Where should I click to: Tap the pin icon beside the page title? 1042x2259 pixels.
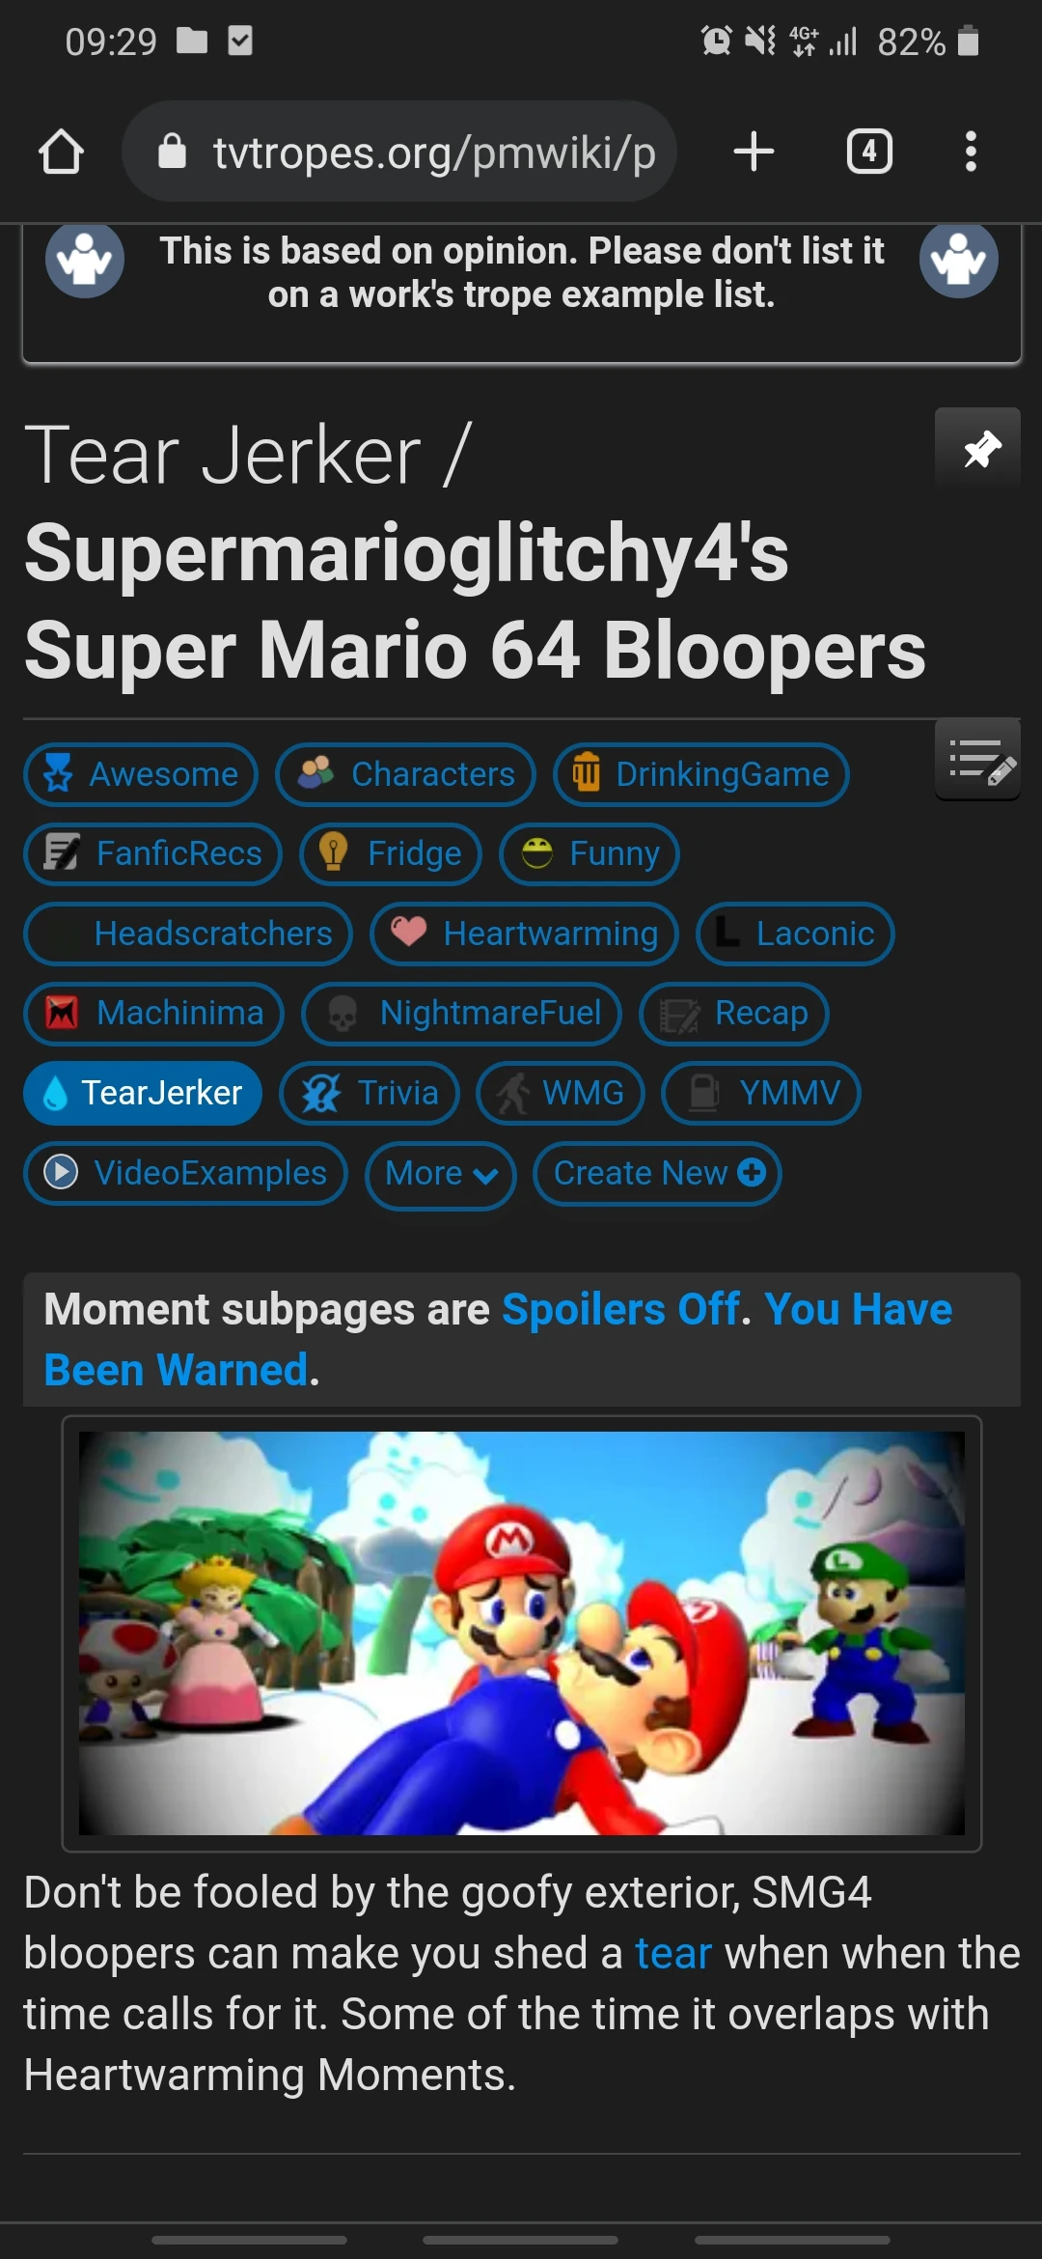coord(978,449)
